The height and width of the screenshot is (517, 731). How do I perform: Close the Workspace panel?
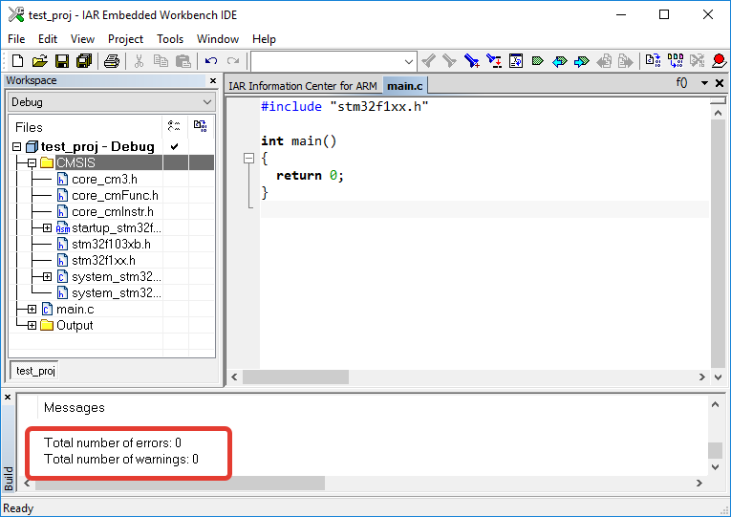pos(212,81)
